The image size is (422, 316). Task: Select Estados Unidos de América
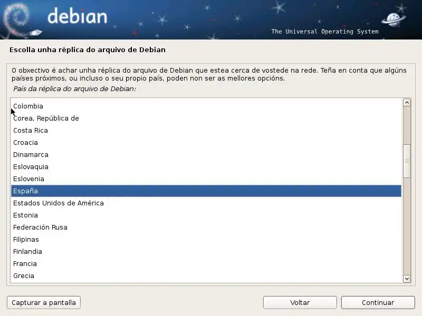pyautogui.click(x=206, y=203)
